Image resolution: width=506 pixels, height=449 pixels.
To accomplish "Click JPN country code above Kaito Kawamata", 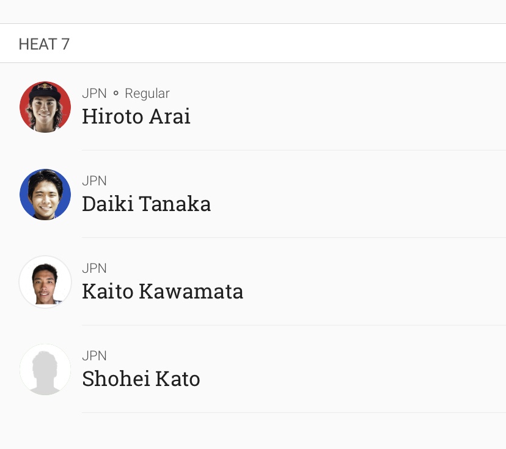I will coord(94,269).
